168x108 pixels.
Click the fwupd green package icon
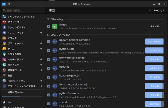55,26
